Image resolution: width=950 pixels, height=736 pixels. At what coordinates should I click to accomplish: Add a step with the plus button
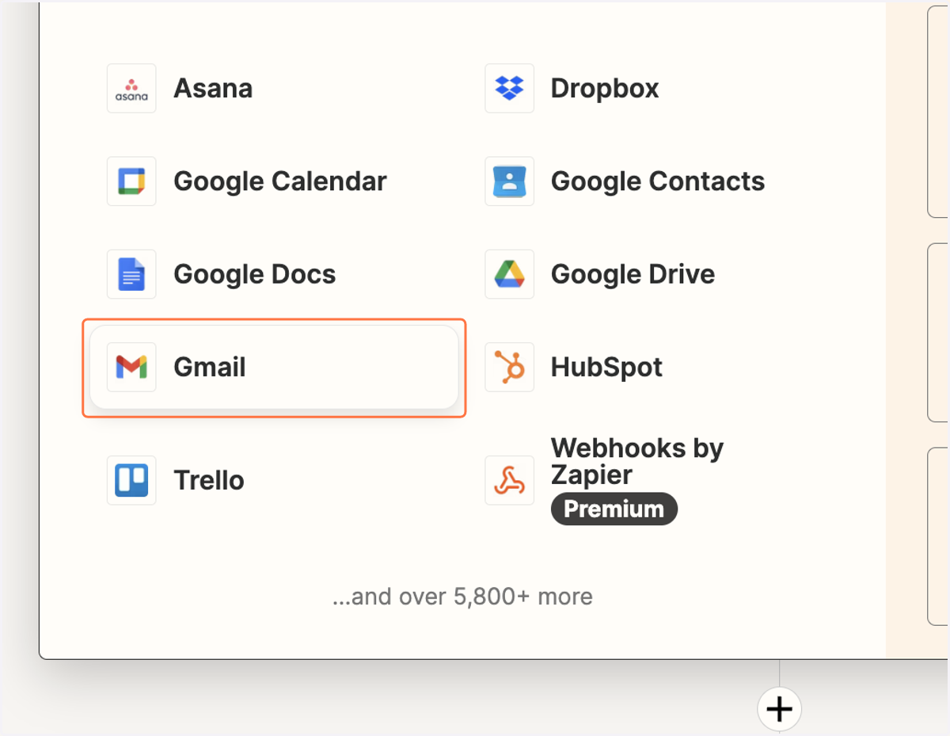(x=780, y=708)
